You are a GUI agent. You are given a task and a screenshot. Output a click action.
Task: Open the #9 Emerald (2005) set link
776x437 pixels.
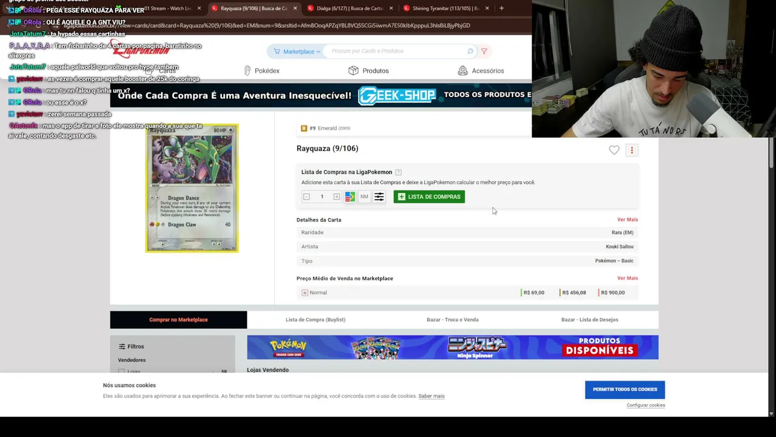(x=330, y=128)
